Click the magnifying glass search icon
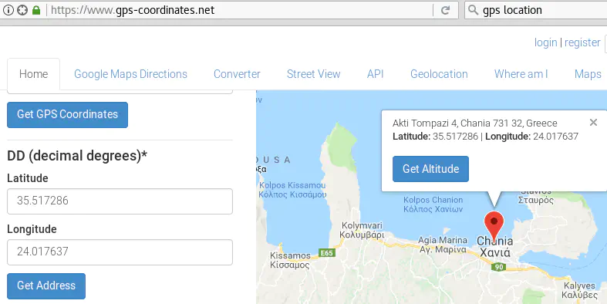The width and height of the screenshot is (607, 304). click(x=473, y=10)
